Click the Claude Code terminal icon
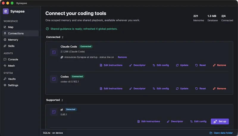This screenshot has width=238, height=136. click(54, 52)
